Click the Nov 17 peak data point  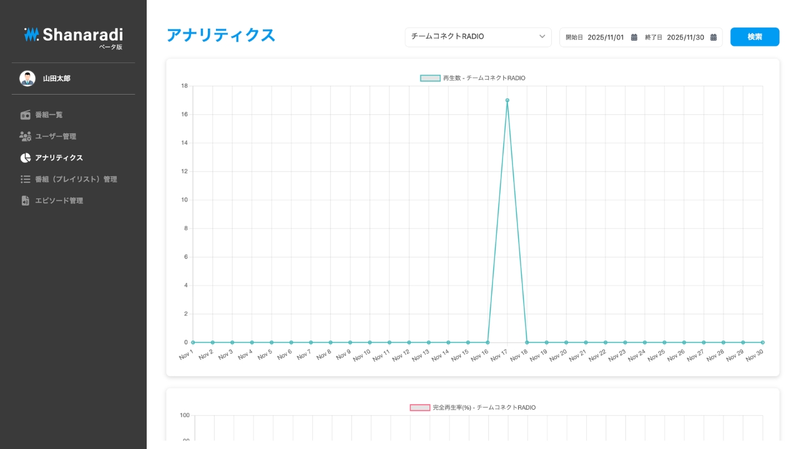[507, 100]
